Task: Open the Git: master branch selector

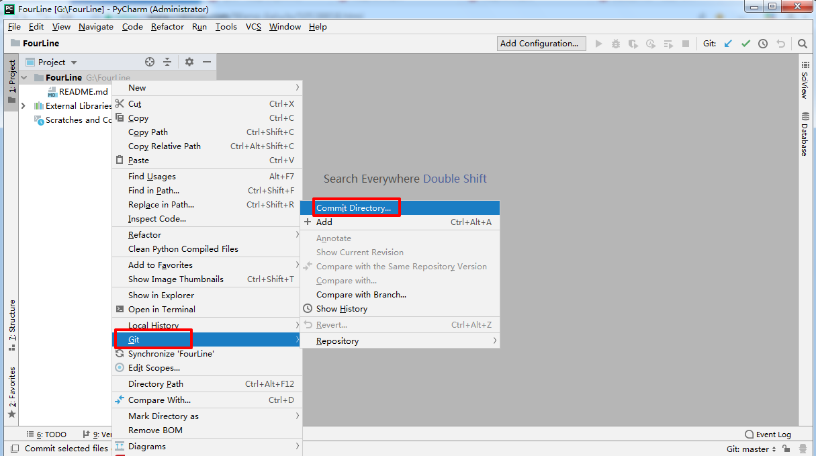Action: point(751,449)
